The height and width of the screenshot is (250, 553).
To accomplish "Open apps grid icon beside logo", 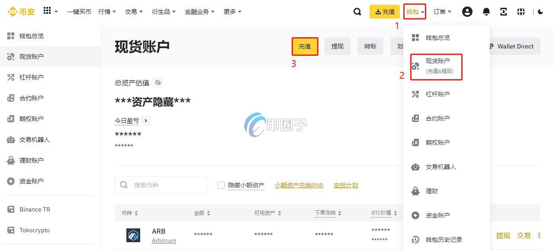I will click(47, 10).
